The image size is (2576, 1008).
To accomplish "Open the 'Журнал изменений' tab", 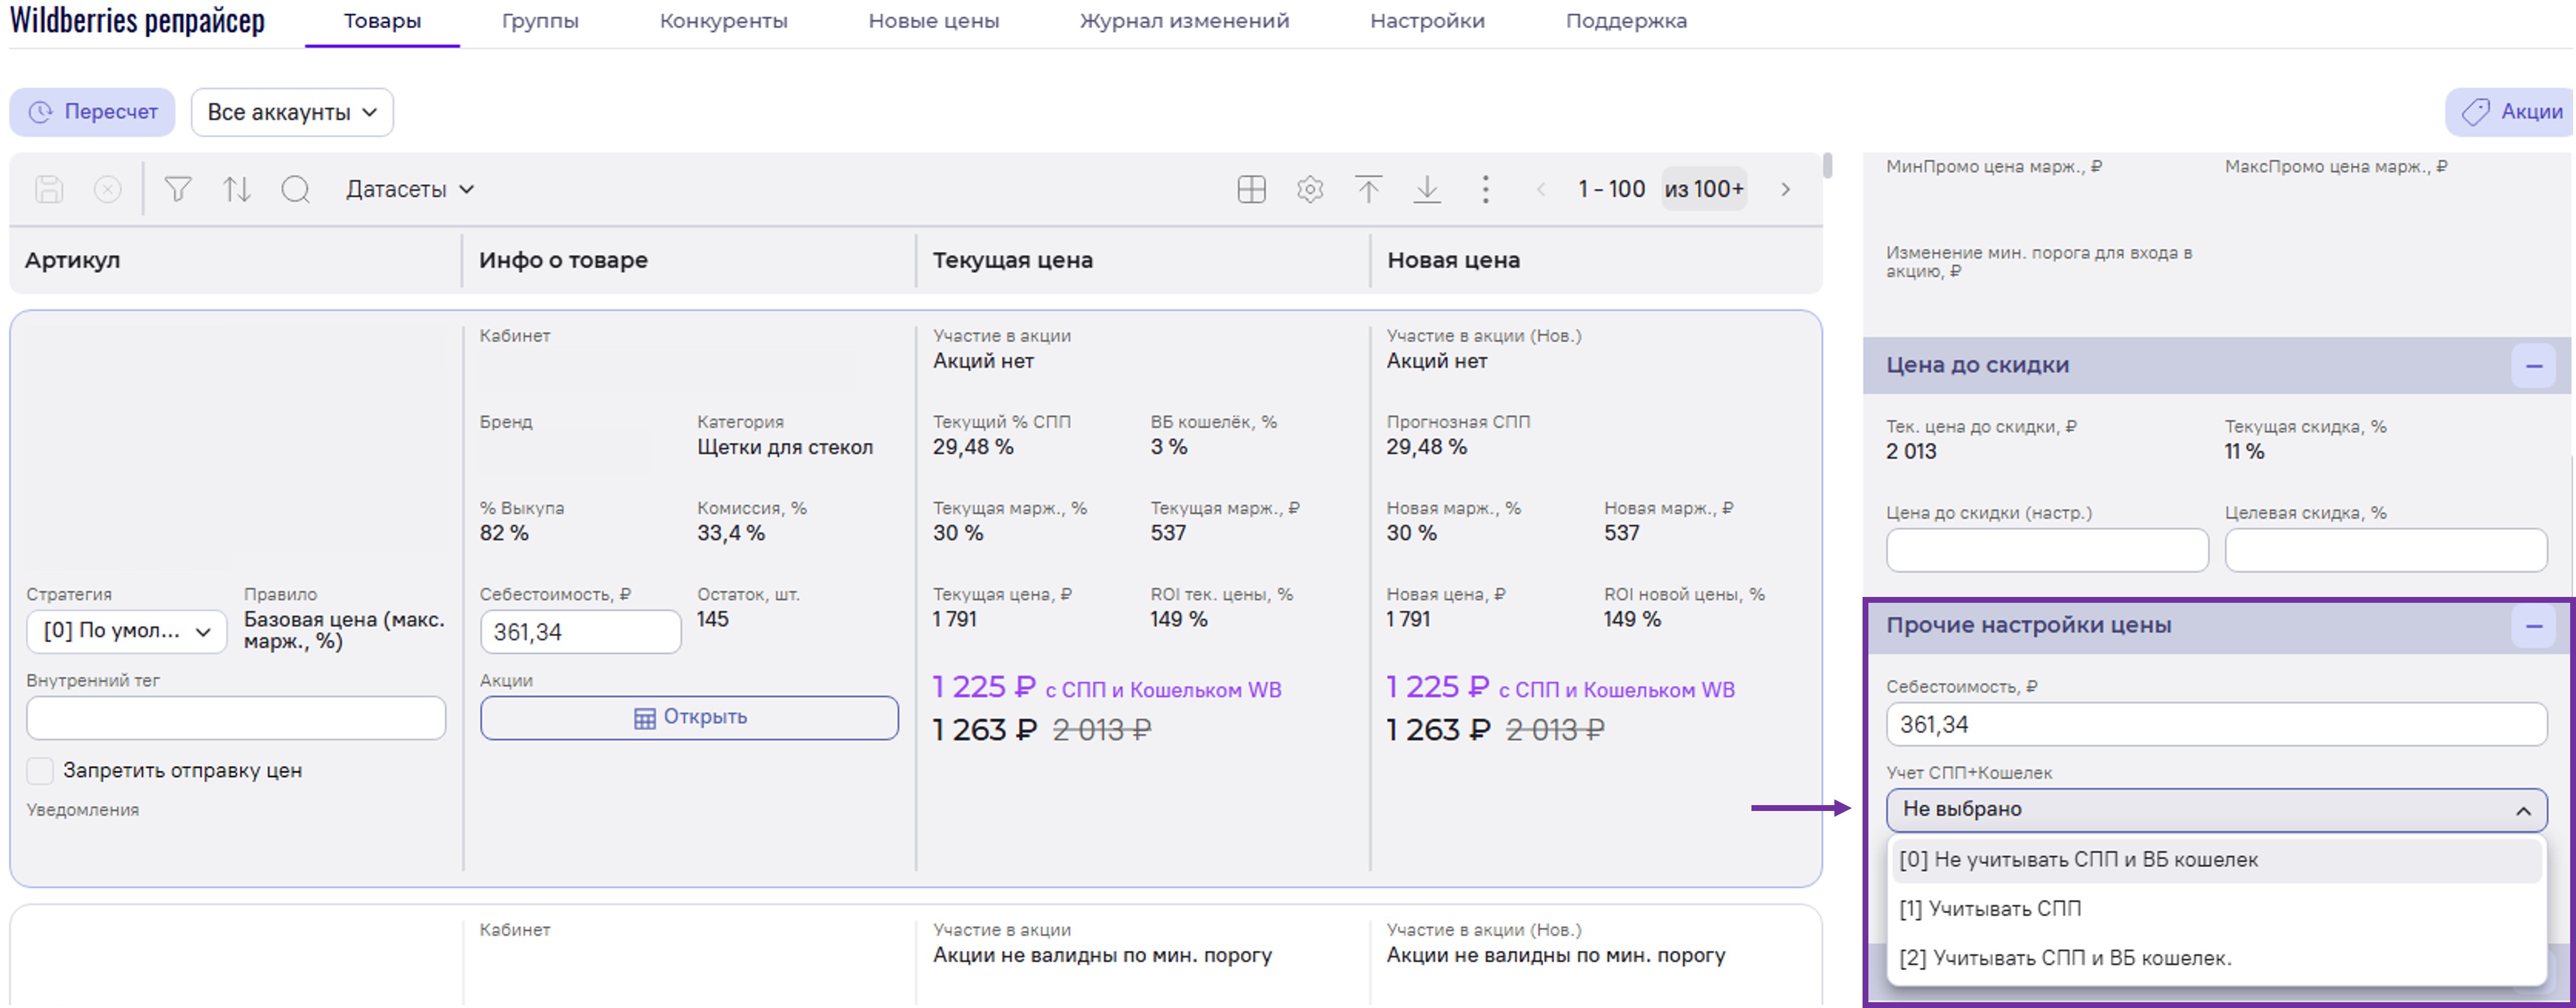I will [x=1184, y=21].
